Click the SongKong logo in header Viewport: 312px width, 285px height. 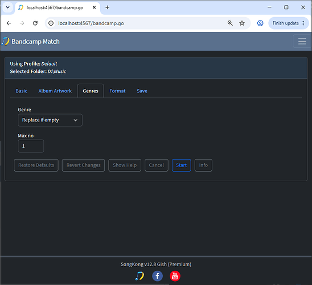(5, 42)
